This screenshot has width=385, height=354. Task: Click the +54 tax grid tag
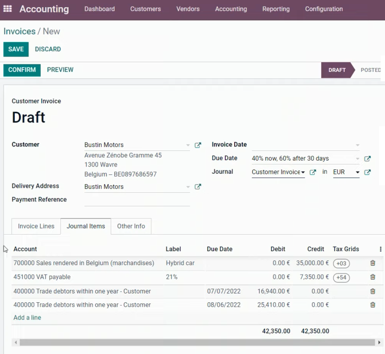coord(341,277)
